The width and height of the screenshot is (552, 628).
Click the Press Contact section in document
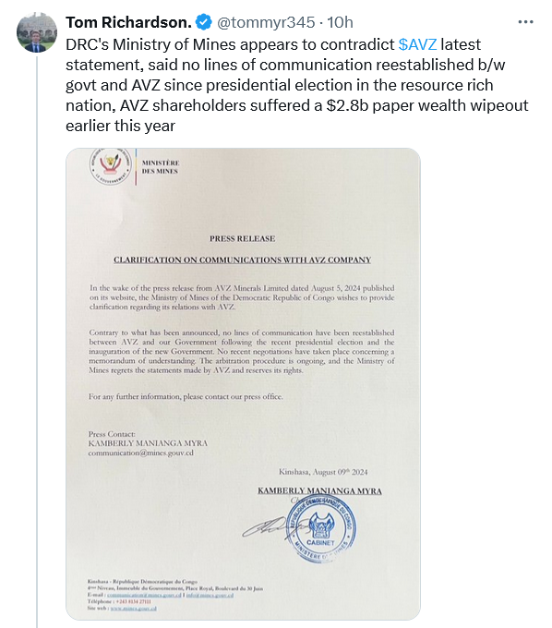(148, 443)
